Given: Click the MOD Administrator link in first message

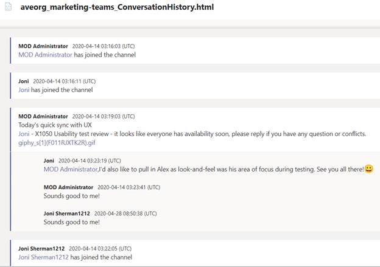Looking at the screenshot, I should click(45, 55).
